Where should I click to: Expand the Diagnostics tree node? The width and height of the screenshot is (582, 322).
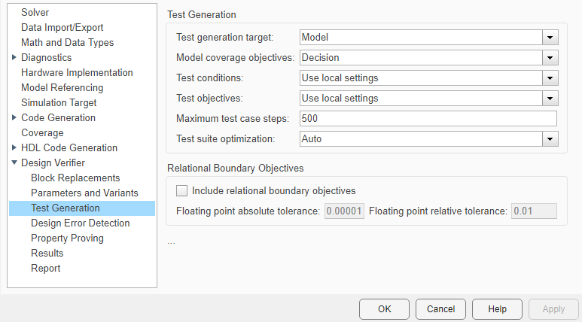14,58
